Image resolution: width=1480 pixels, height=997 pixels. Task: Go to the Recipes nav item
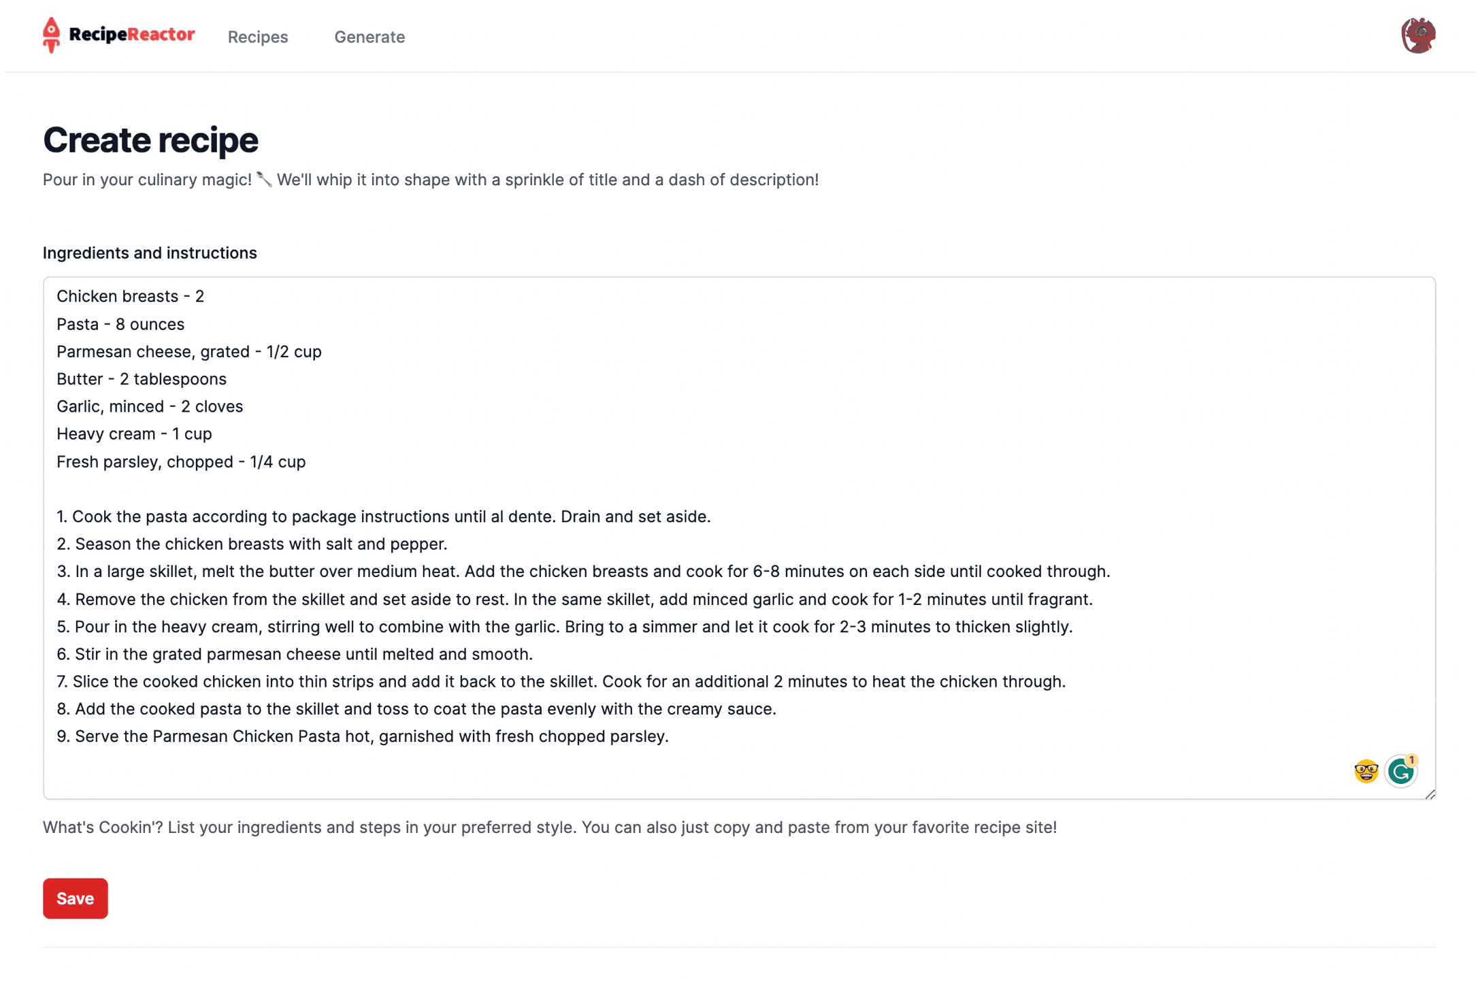coord(258,37)
